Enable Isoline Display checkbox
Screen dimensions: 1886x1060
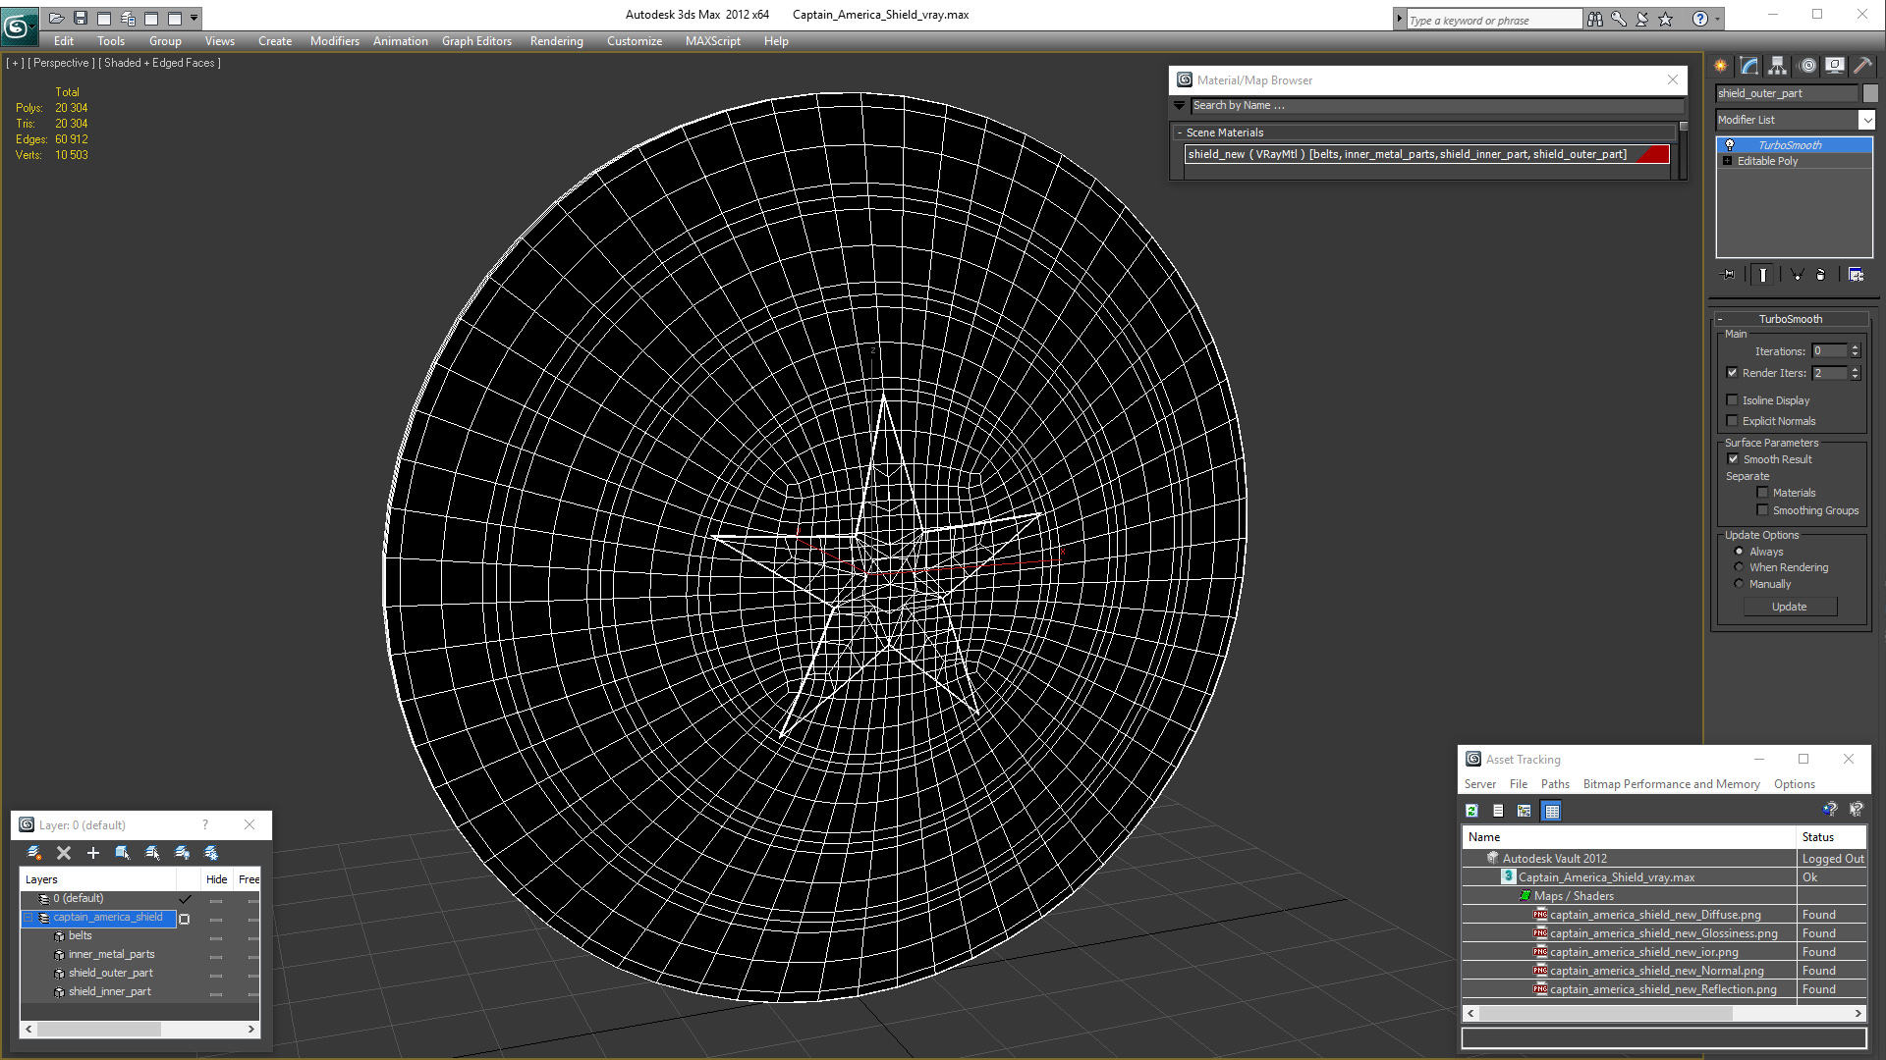click(1733, 400)
